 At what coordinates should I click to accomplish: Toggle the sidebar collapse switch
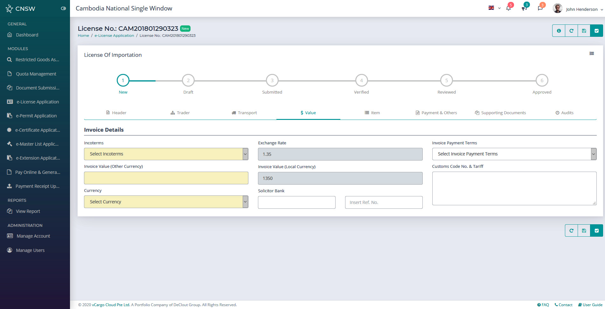(63, 9)
